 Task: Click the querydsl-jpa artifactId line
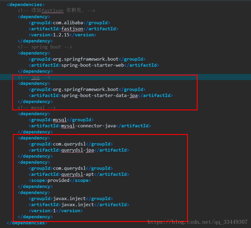[79, 150]
